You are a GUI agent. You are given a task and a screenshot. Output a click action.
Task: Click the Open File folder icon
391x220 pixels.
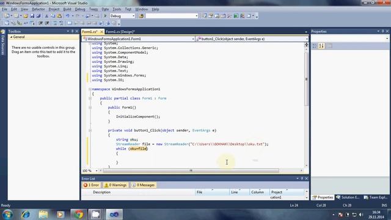click(x=26, y=16)
